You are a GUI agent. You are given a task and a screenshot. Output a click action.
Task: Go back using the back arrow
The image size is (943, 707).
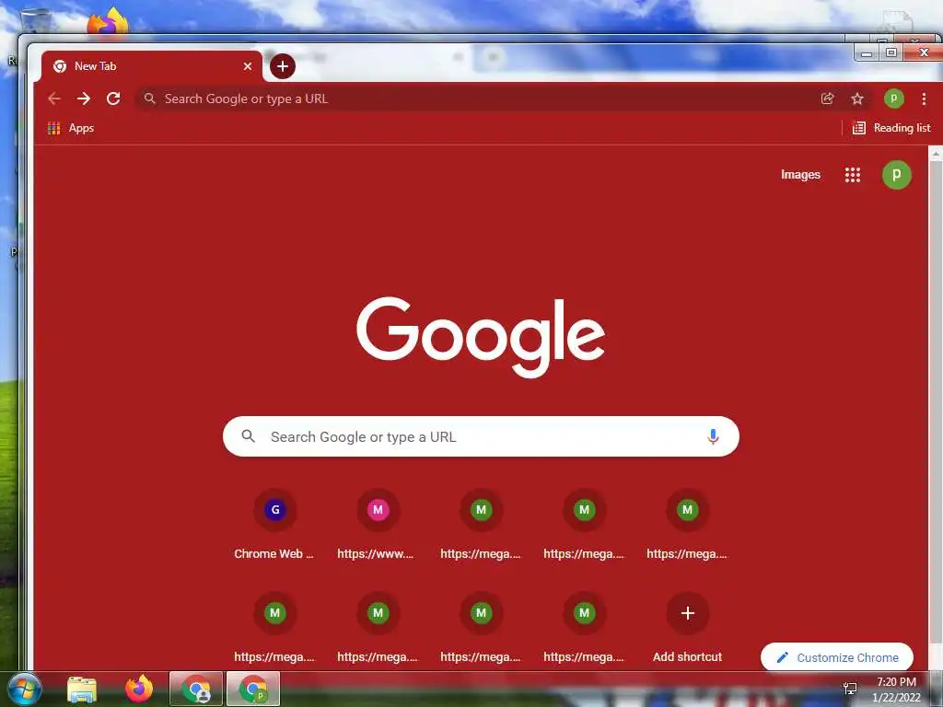54,99
